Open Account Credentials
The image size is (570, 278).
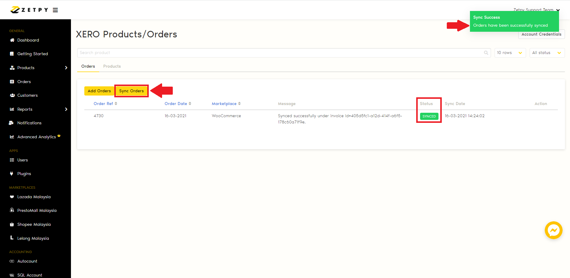click(x=541, y=34)
